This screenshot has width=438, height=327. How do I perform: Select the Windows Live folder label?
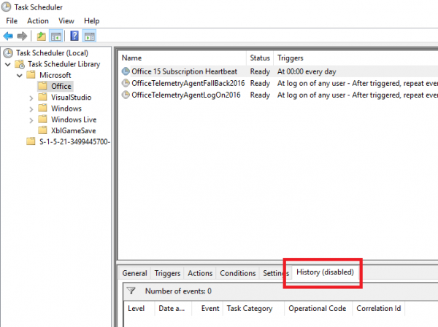pyautogui.click(x=74, y=119)
